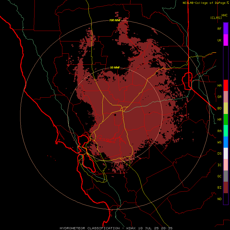This screenshot has height=230, width=230.
Task: Select the 'HA' legend label
Action: (x=219, y=85)
